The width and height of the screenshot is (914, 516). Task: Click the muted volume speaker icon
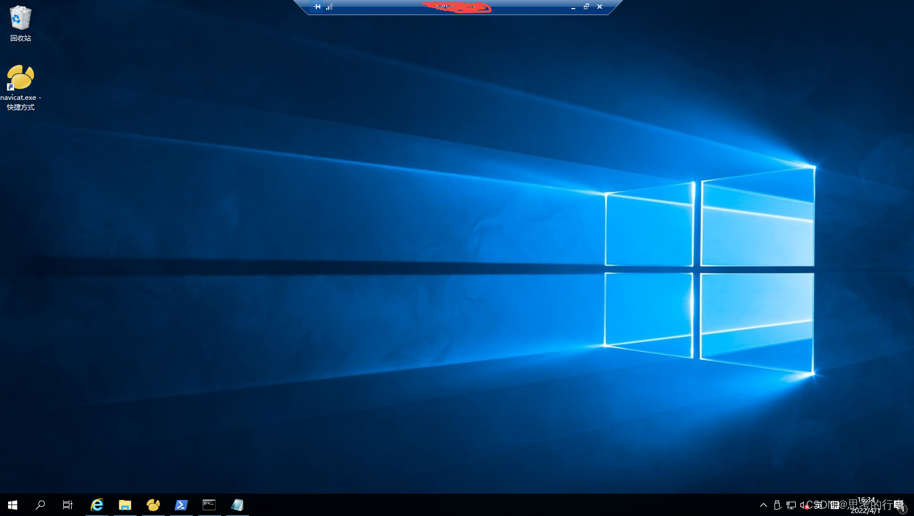click(x=805, y=505)
